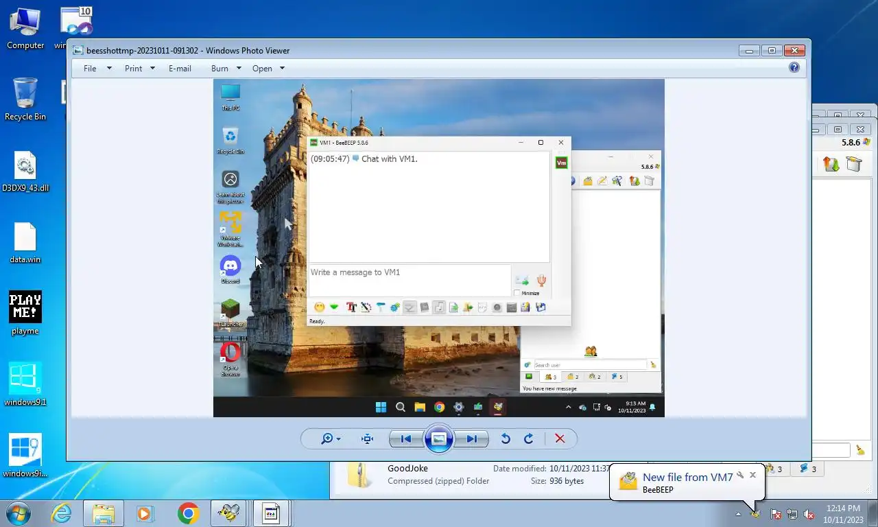Viewport: 878px width, 527px height.
Task: Open notification options via the wrench icon
Action: pyautogui.click(x=740, y=475)
